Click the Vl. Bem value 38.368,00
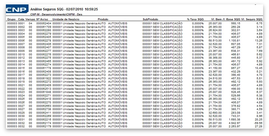Image resolution: width=269 pixels, height=136 pixels. coord(215,57)
